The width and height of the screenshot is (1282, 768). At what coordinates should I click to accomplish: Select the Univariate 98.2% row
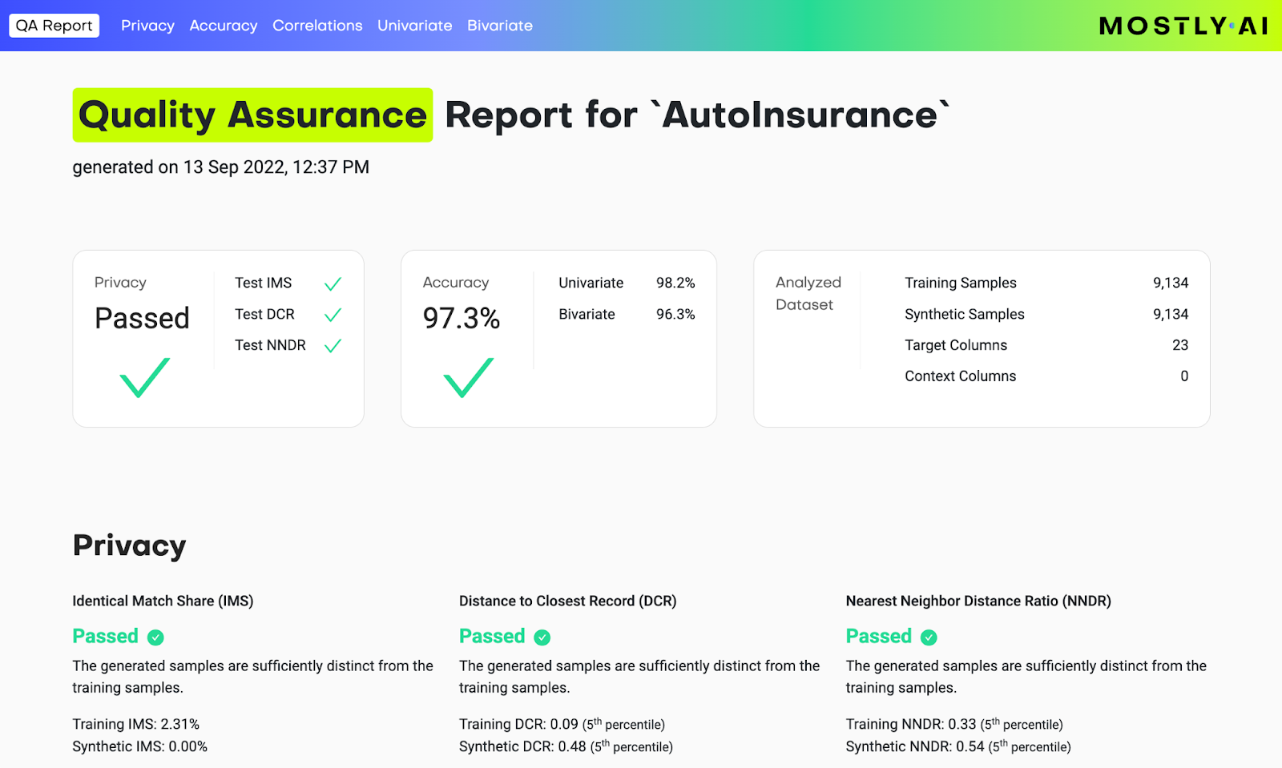pyautogui.click(x=626, y=283)
